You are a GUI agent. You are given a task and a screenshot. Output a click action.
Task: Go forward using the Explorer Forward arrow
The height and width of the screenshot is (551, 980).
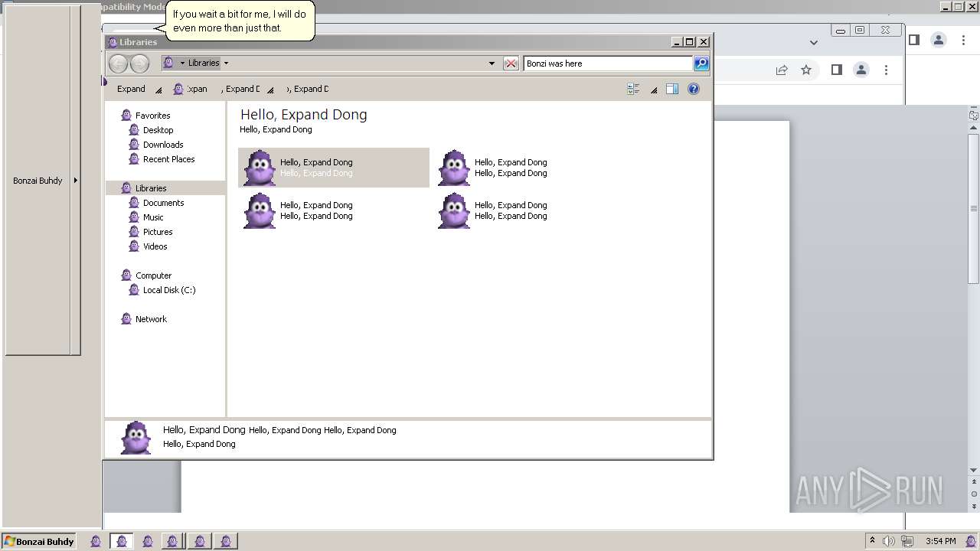pos(139,64)
